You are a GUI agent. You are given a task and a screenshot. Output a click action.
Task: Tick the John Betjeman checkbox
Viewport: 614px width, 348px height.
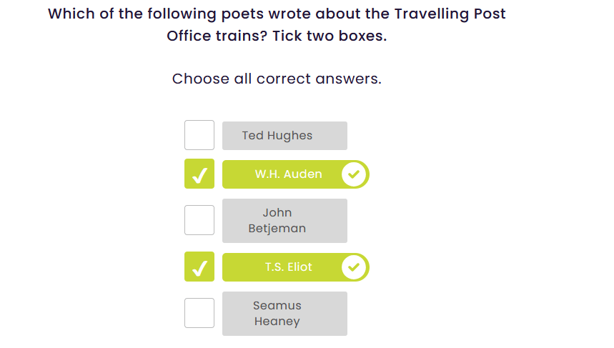tap(199, 220)
